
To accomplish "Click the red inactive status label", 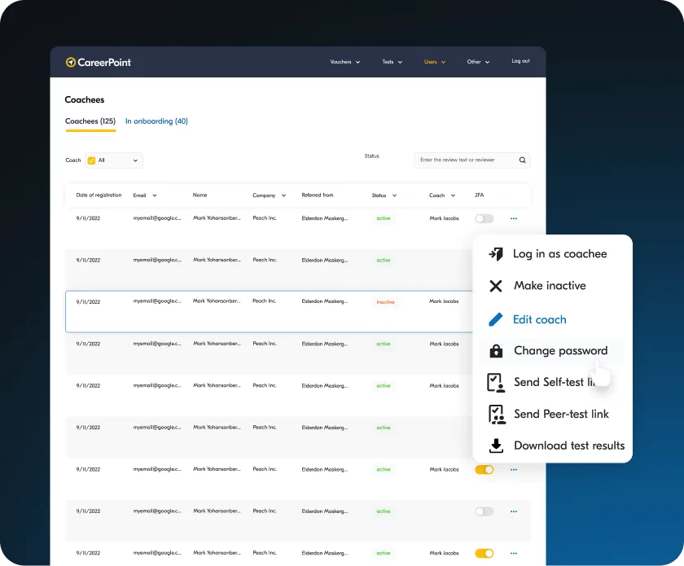I will 386,302.
